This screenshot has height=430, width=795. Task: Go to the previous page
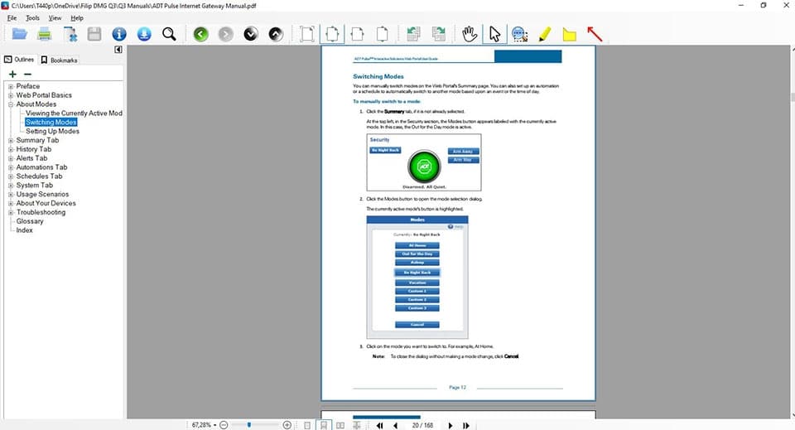pos(396,425)
